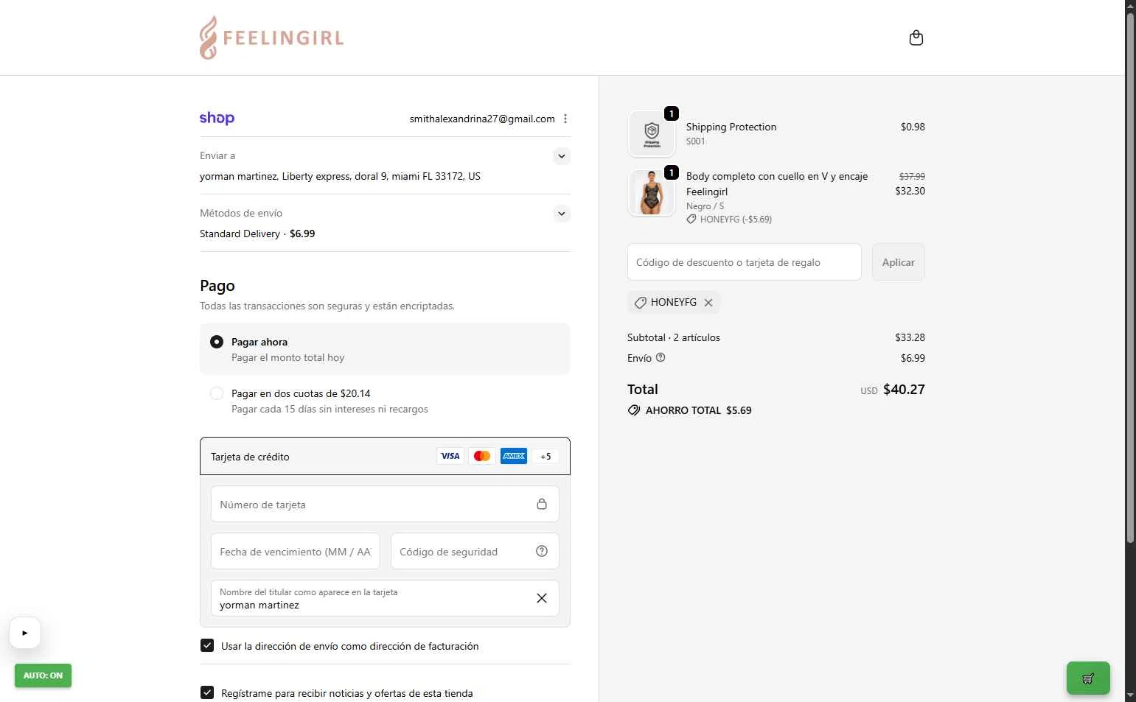Uncheck use shipping address as billing address
This screenshot has width=1136, height=702.
pyautogui.click(x=207, y=645)
